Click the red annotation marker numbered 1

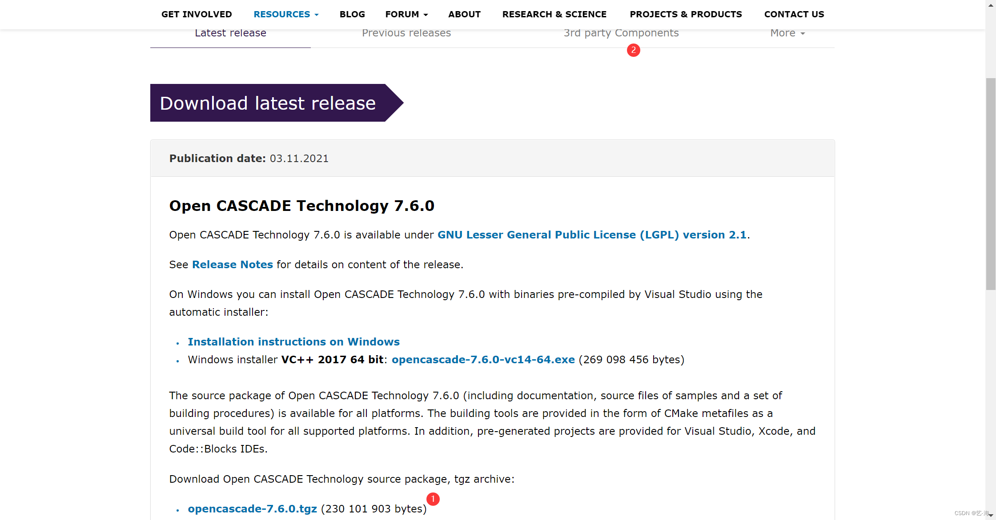tap(433, 499)
